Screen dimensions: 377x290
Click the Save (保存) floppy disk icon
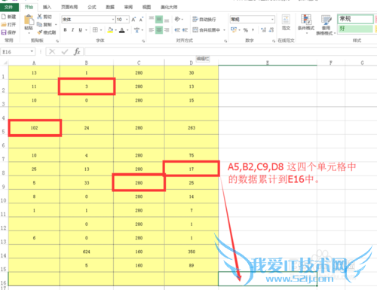coord(4,32)
